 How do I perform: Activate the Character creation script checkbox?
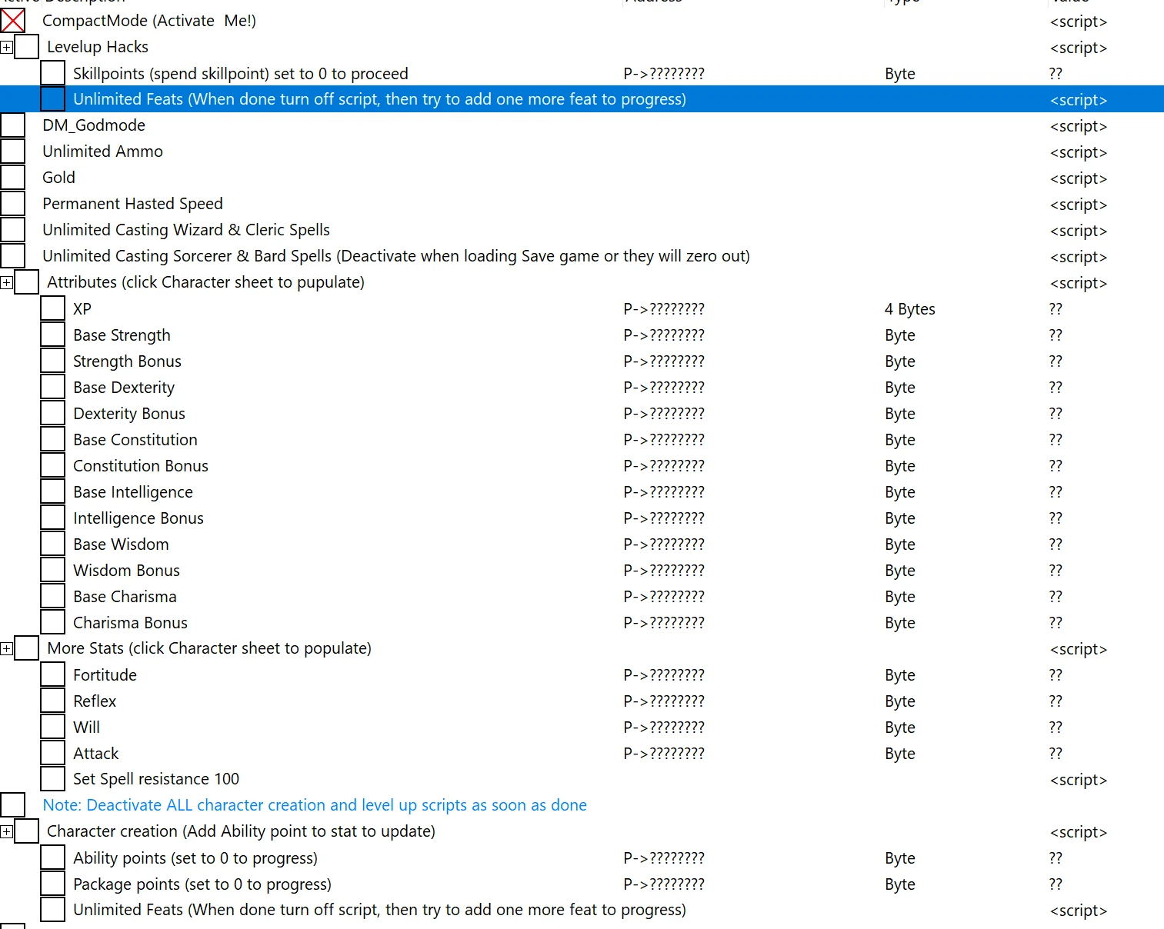pyautogui.click(x=27, y=831)
